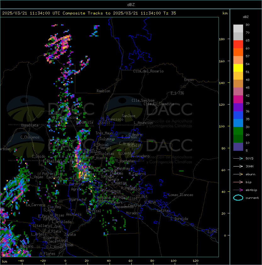Click the magenta eb+bip arrow in legend
The width and height of the screenshot is (262, 265).
coord(238,190)
